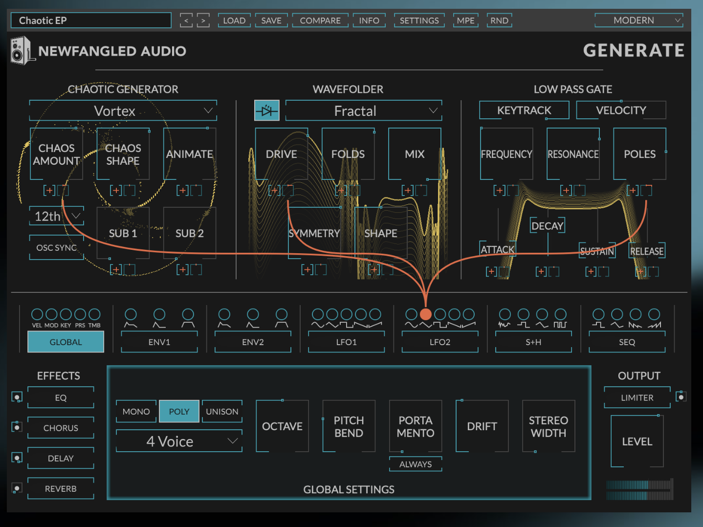Toggle the wavefolder diode button
This screenshot has height=527, width=703.
click(267, 110)
